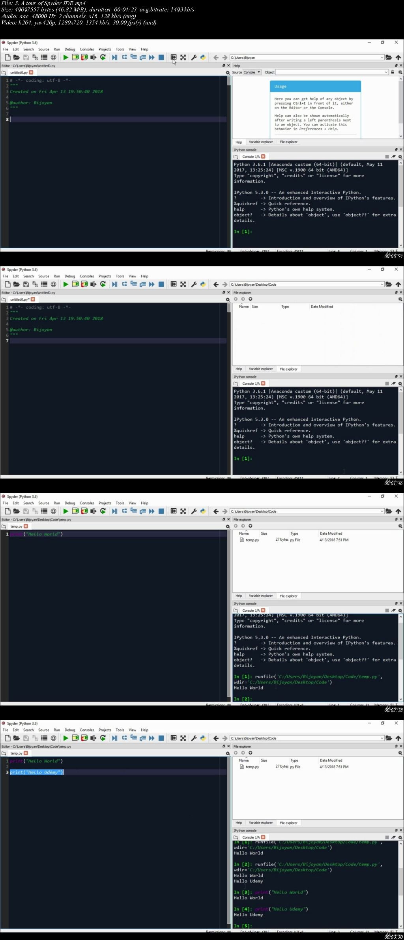Close untitled0.py tab in 00:00:54 frame

[31, 72]
